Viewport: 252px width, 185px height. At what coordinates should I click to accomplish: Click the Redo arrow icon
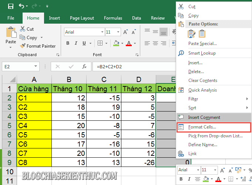click(34, 6)
